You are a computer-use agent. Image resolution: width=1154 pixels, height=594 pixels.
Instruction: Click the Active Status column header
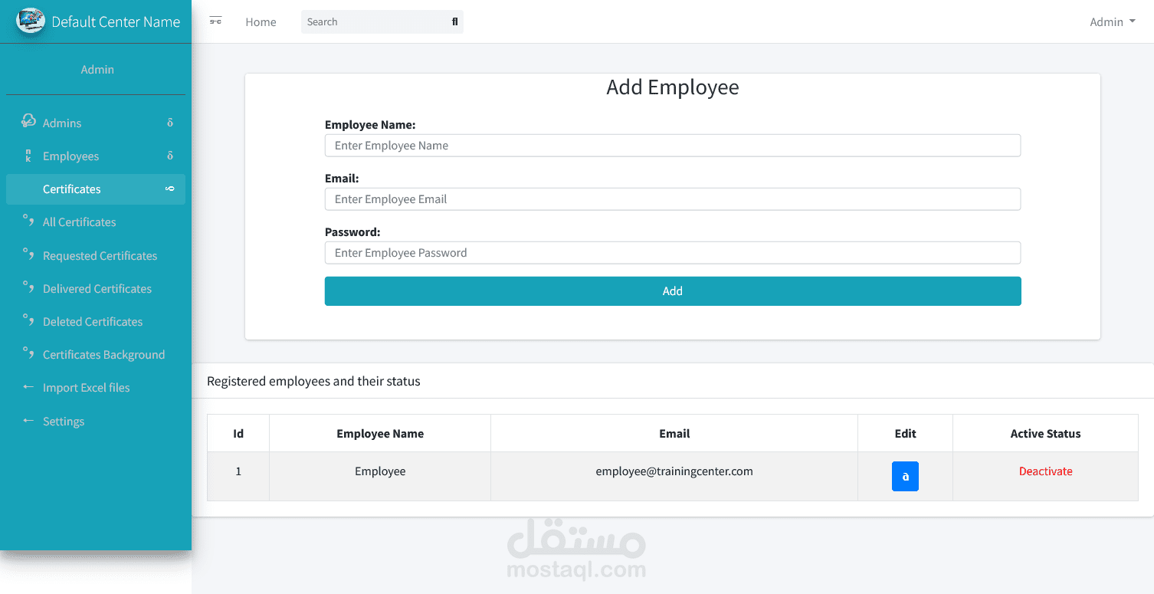pos(1045,434)
